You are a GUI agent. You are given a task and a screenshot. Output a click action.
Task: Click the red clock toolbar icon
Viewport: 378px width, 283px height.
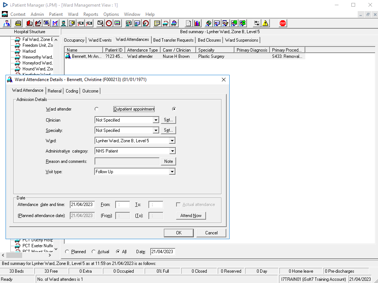[109, 23]
